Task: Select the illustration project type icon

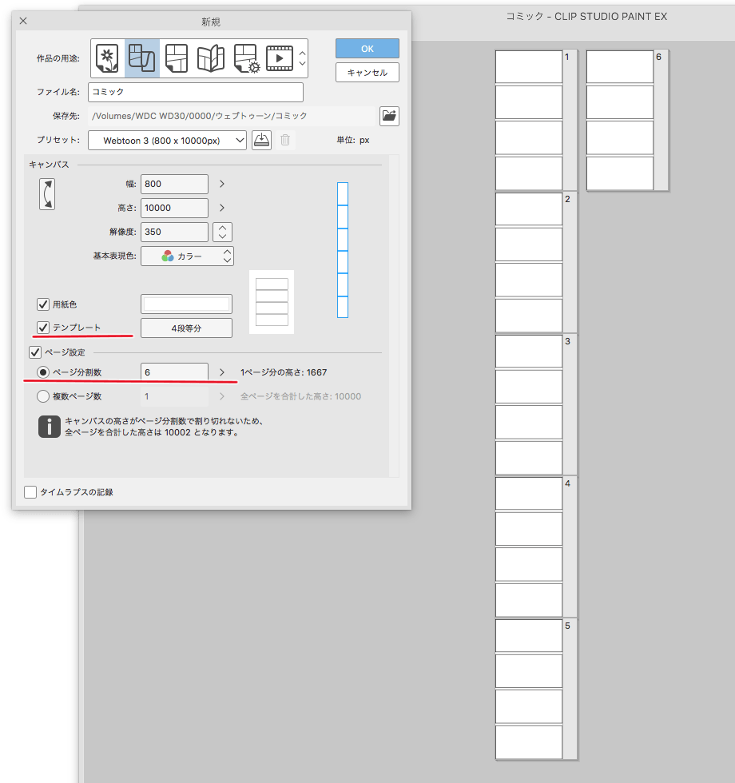Action: pos(108,58)
